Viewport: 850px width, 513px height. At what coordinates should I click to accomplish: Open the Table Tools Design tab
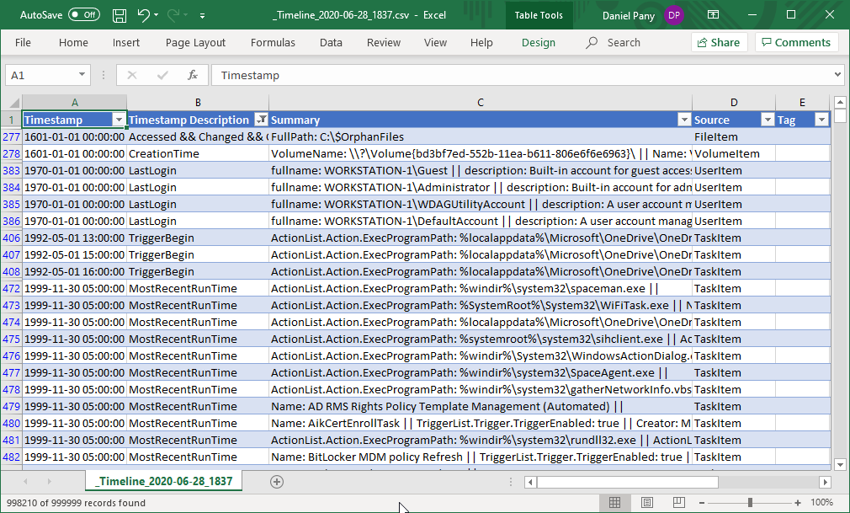539,42
